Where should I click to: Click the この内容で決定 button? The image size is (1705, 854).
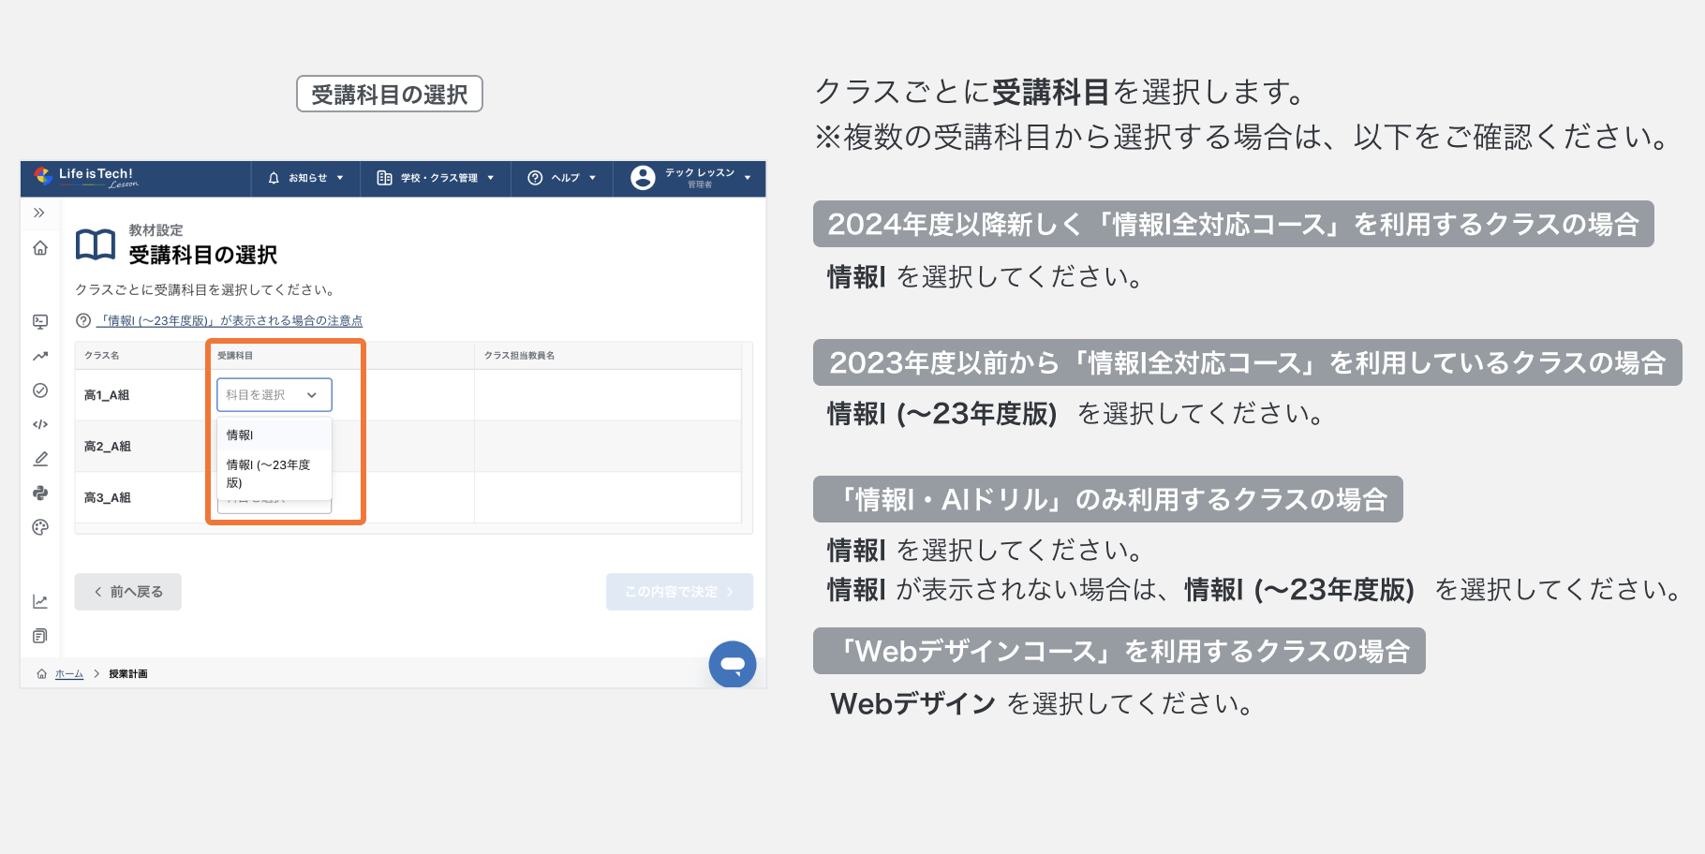(x=679, y=592)
